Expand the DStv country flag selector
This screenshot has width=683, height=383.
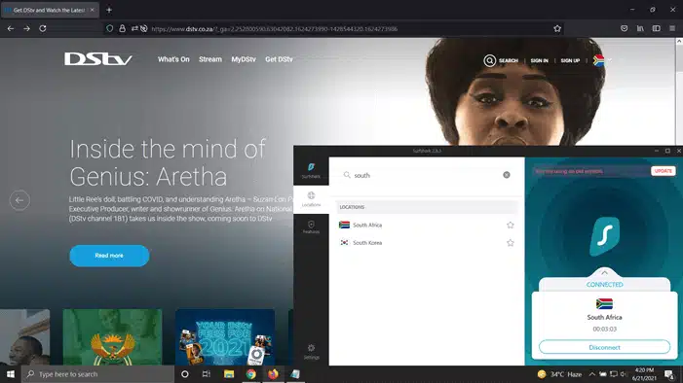point(602,60)
